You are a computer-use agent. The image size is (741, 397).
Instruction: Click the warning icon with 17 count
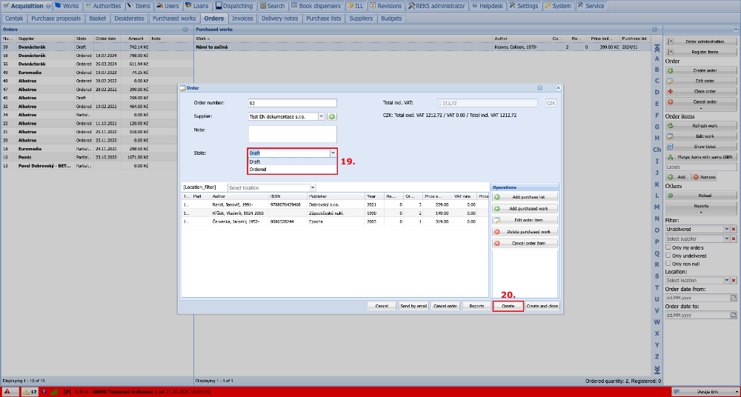pos(30,392)
